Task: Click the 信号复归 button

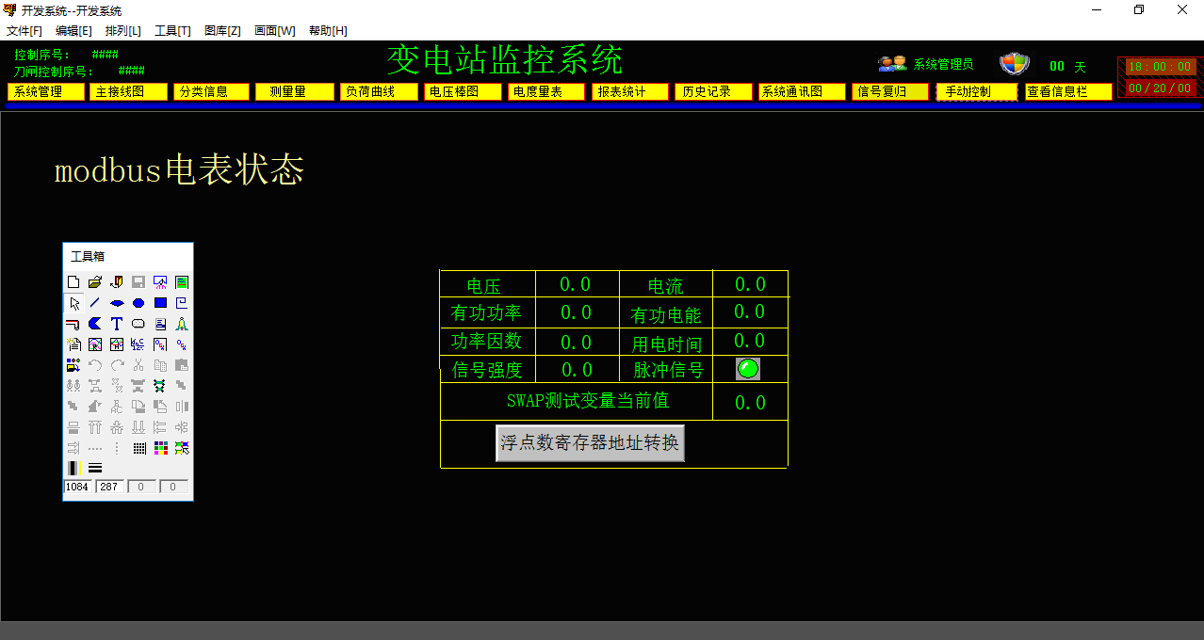Action: point(890,91)
